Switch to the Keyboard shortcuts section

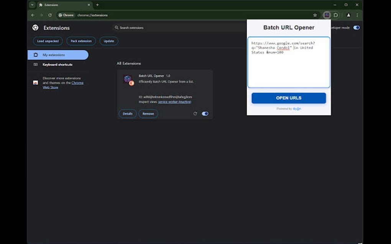58,64
